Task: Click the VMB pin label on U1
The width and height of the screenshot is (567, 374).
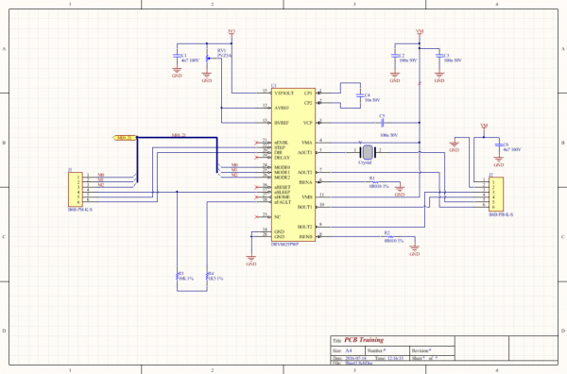Action: click(x=307, y=197)
